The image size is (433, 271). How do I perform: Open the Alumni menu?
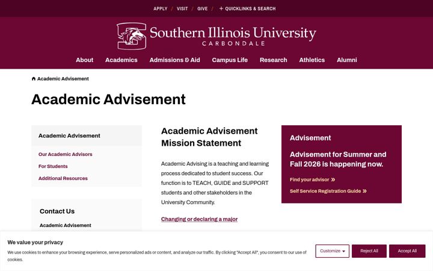347,60
